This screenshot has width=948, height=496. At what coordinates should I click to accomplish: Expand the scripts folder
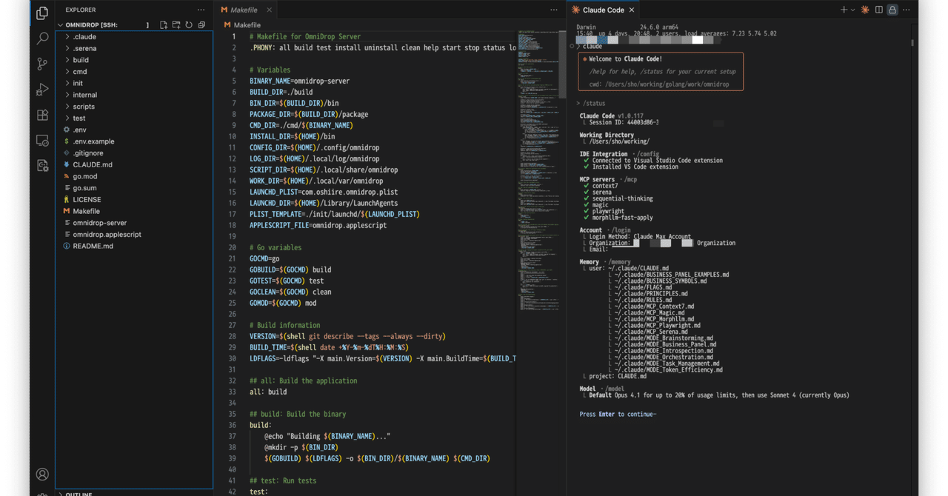134,107
